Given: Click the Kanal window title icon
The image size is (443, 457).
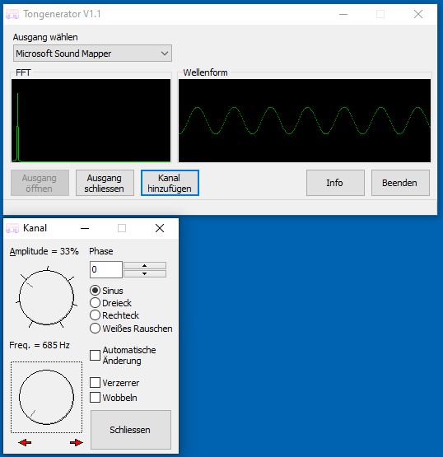Looking at the screenshot, I should 12,228.
